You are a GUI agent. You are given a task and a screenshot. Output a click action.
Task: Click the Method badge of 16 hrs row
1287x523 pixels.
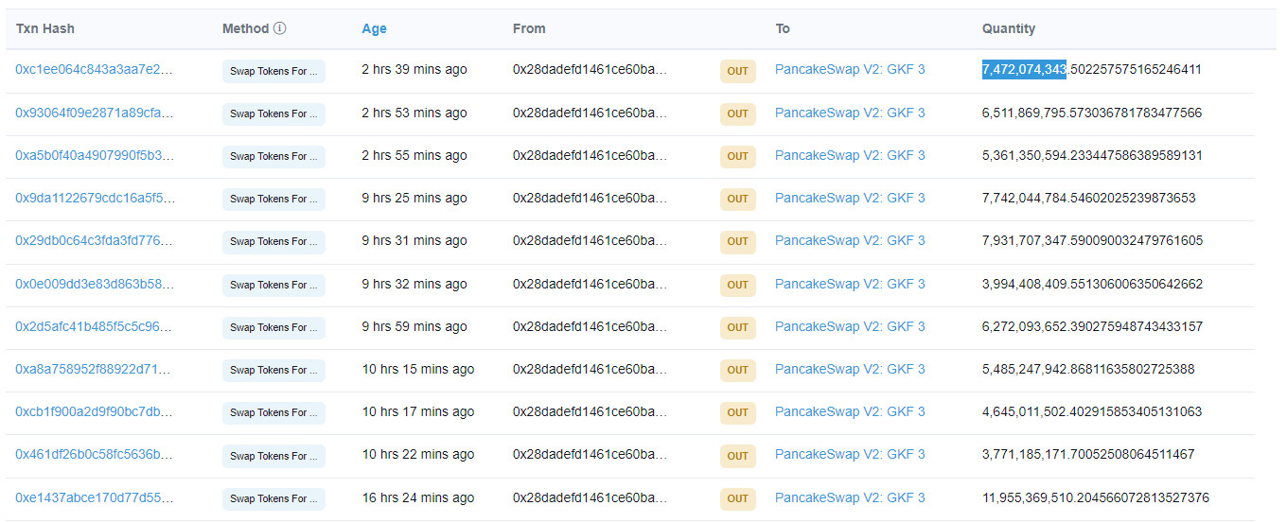click(273, 499)
